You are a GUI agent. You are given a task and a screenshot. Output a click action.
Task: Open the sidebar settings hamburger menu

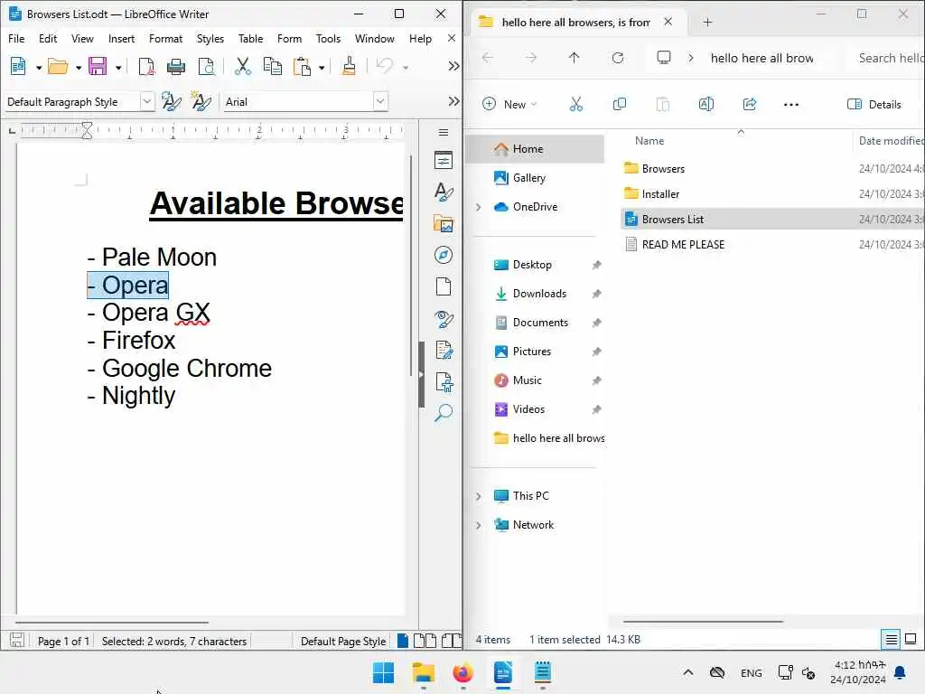444,132
